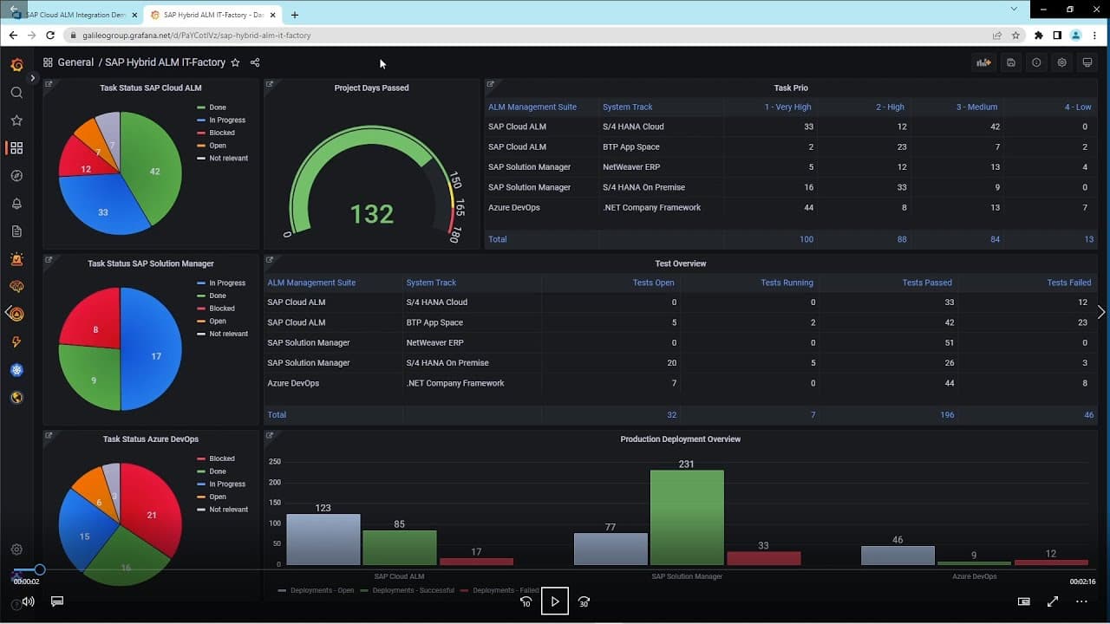Click the Add panel icon
This screenshot has height=624, width=1110.
click(983, 62)
